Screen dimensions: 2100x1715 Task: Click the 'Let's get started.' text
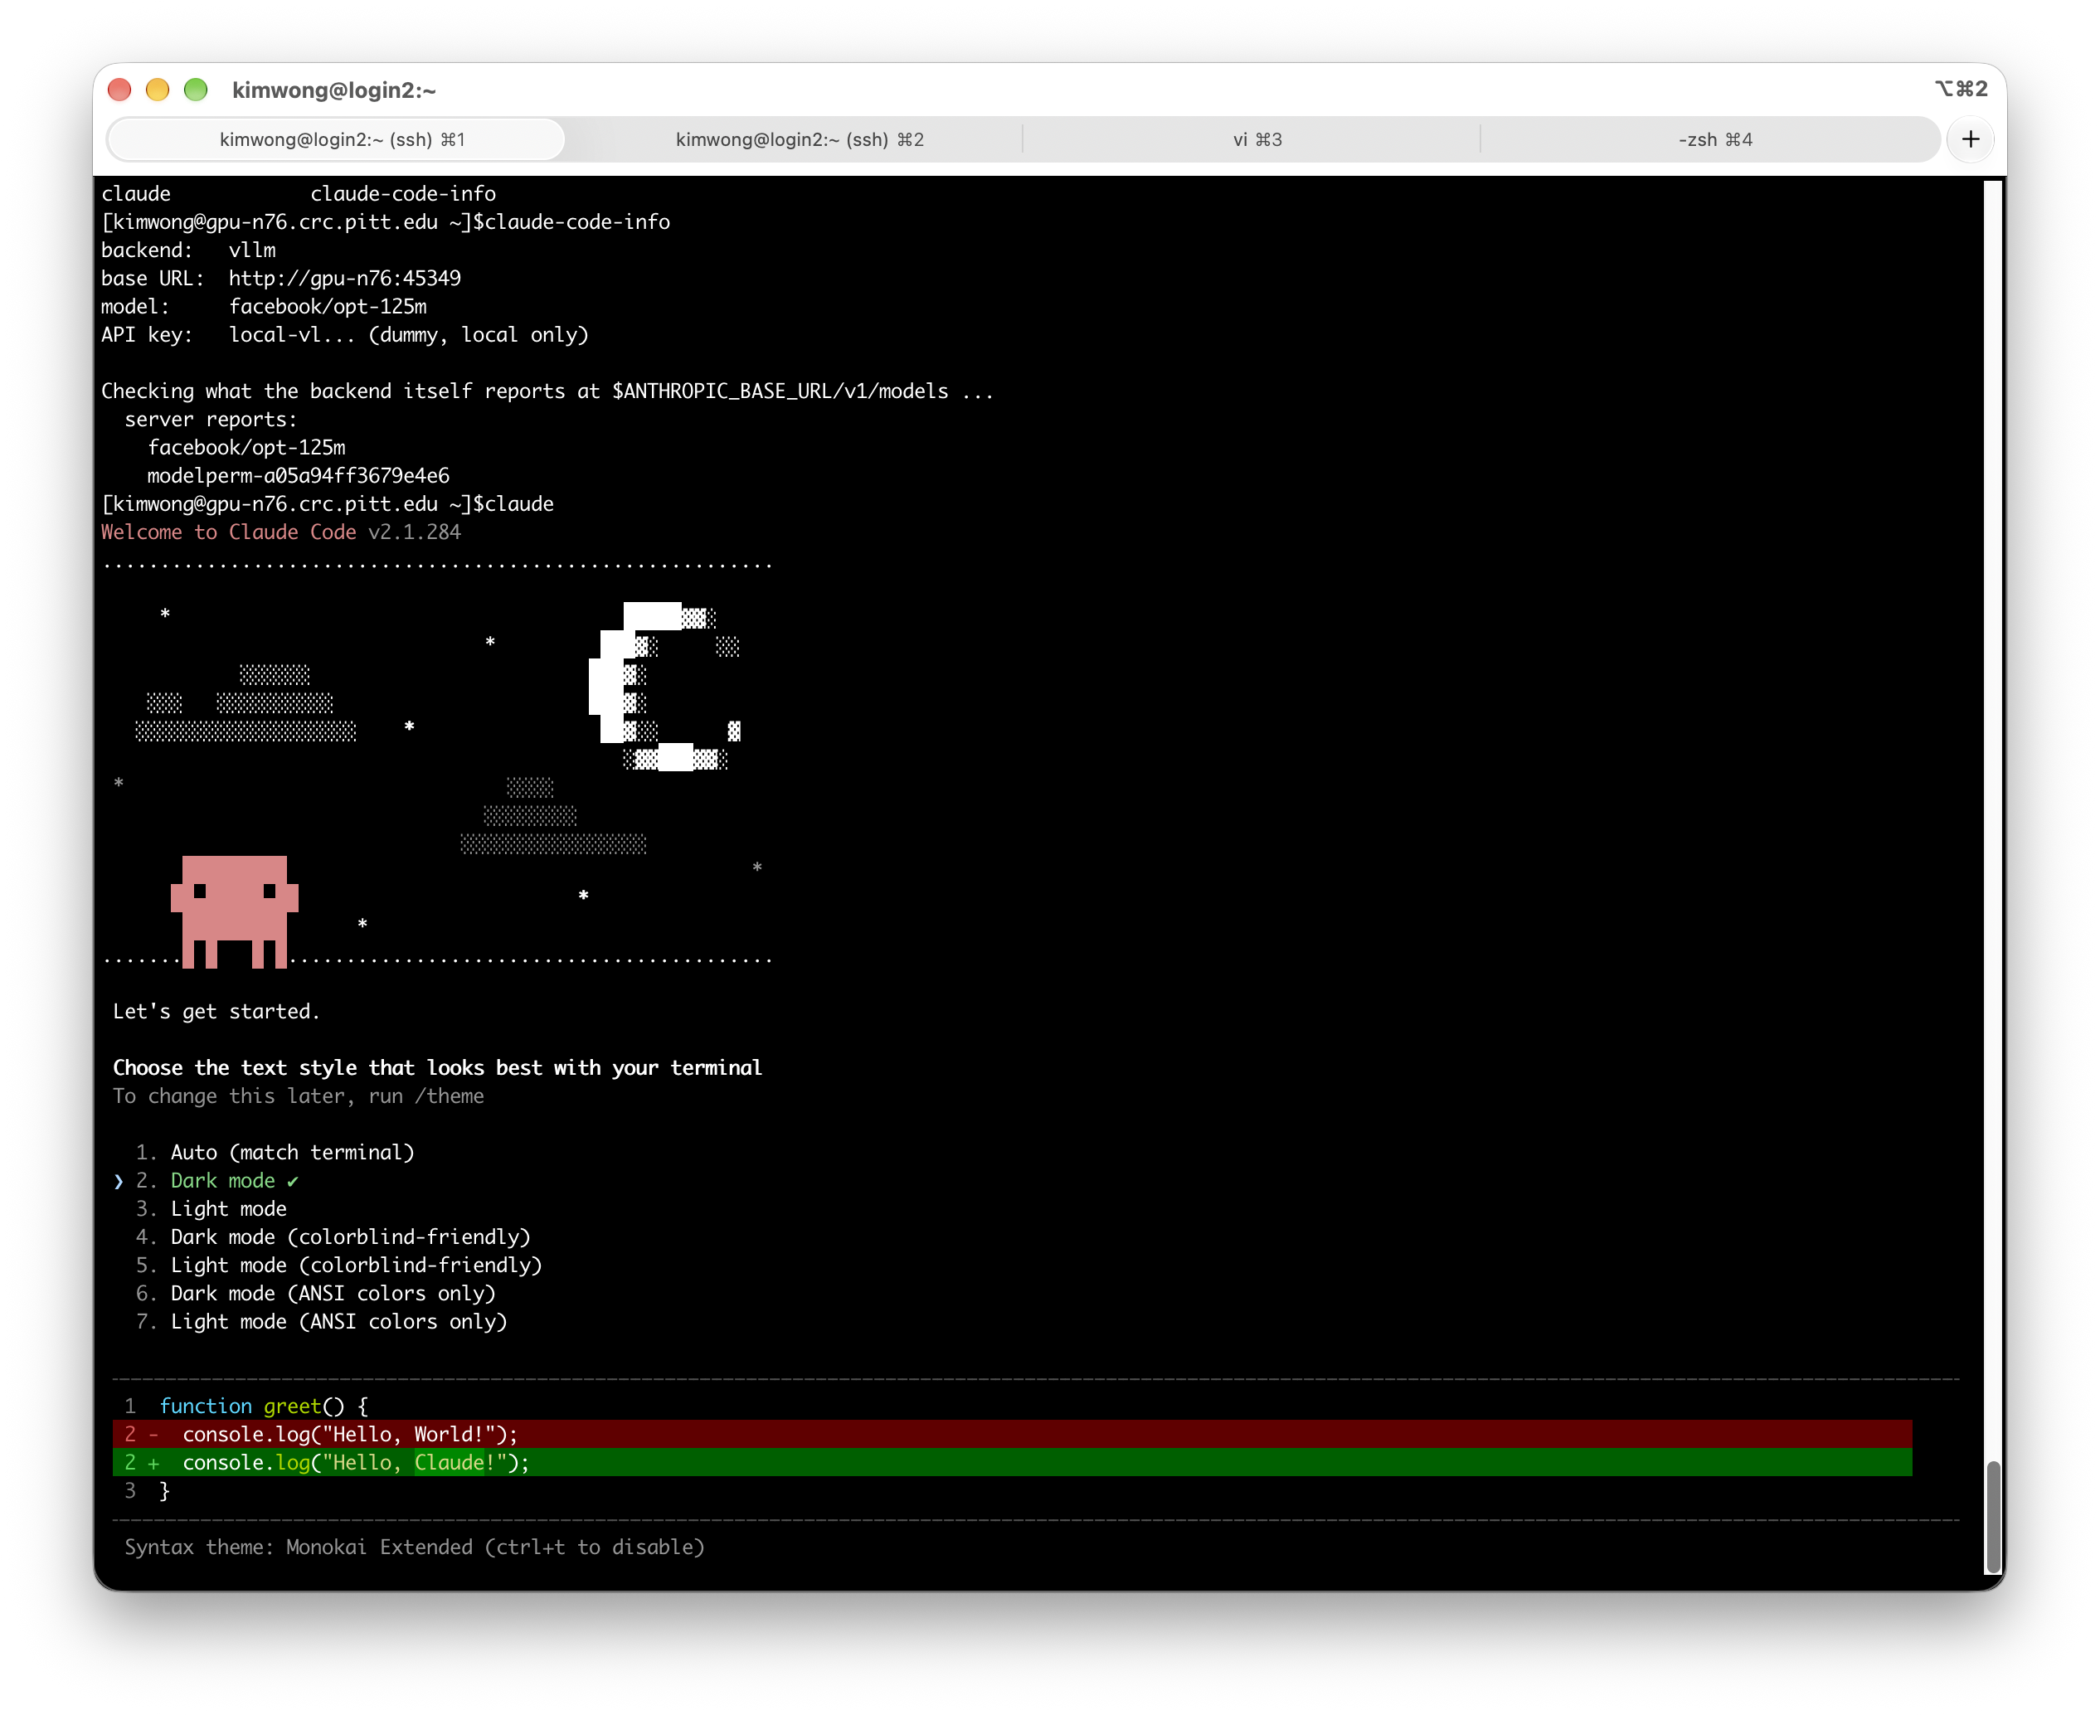(216, 1011)
